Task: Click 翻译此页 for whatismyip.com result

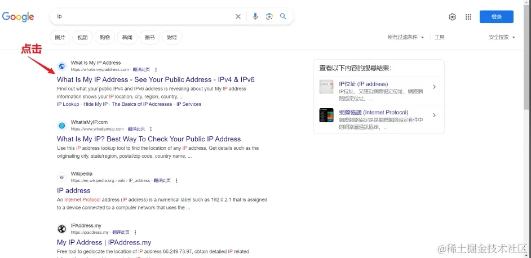Action: tap(136, 129)
